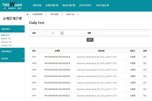Collapse the 교재시험지 sidebar section
This screenshot has width=152, height=101.
pos(12,29)
